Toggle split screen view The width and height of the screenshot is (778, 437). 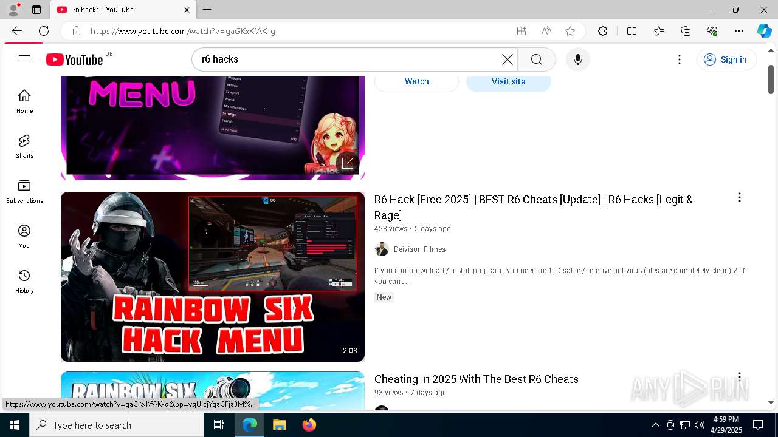click(632, 31)
